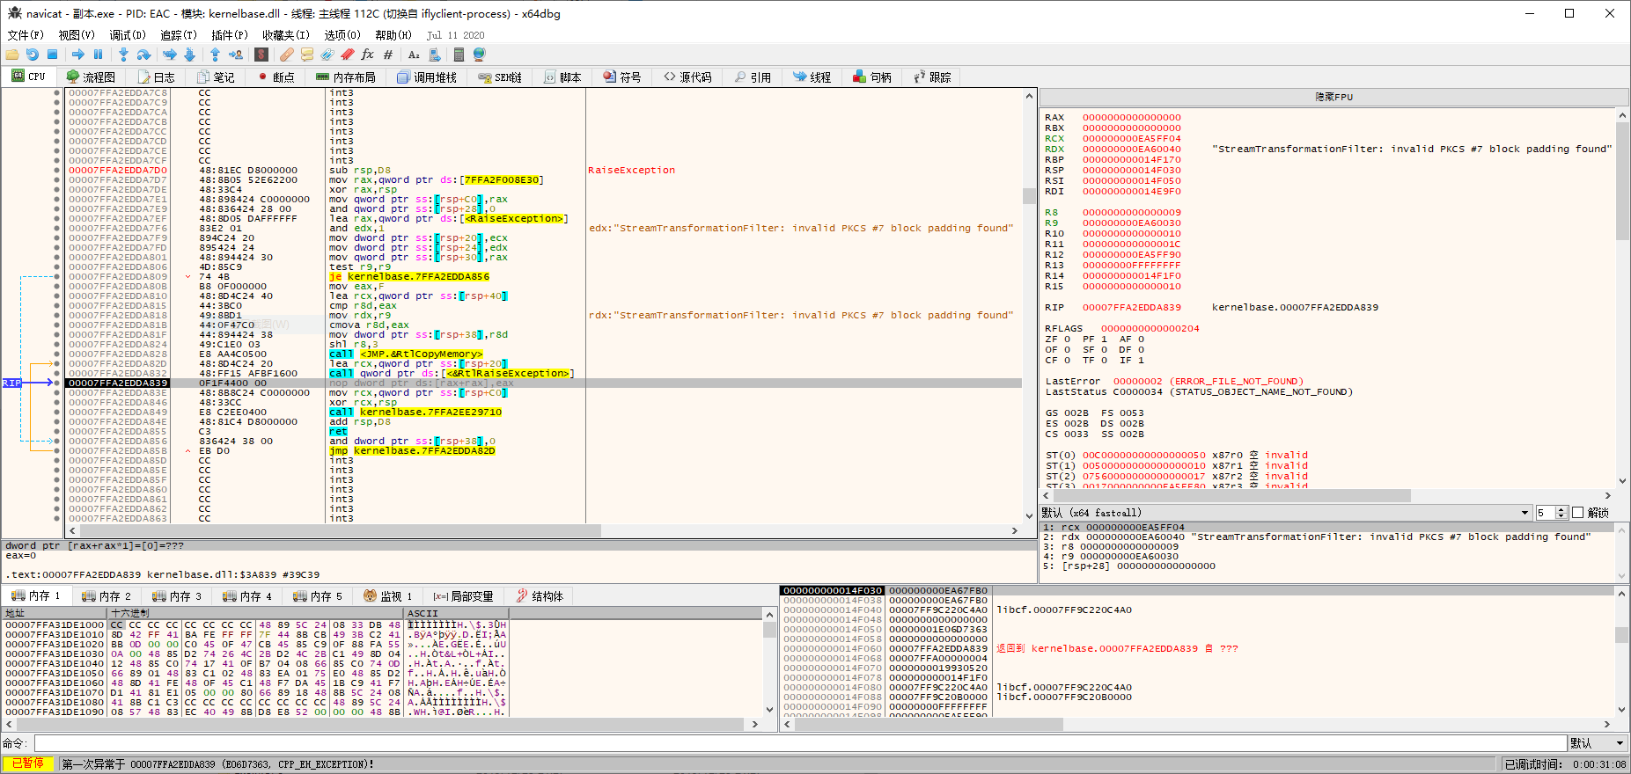Image resolution: width=1631 pixels, height=774 pixels.
Task: Open the 插件(P) menu
Action: 230,35
